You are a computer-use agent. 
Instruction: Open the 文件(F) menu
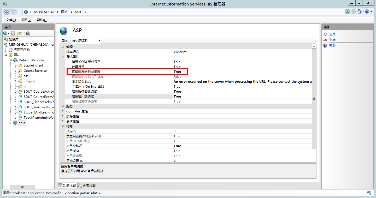coord(11,20)
